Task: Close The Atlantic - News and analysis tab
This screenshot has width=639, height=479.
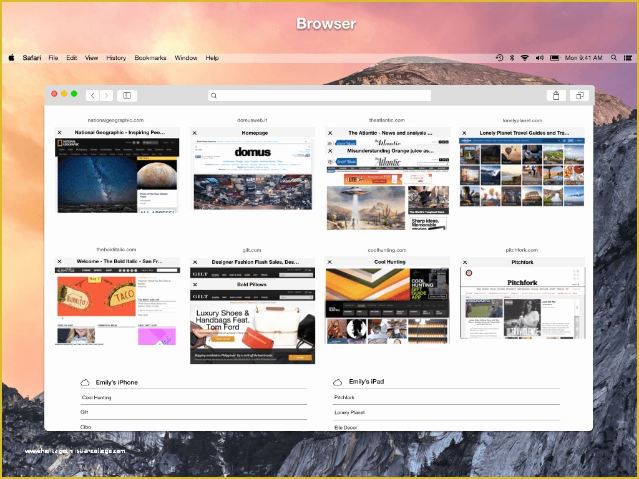Action: point(330,133)
